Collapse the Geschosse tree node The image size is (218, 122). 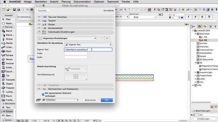click(195, 34)
